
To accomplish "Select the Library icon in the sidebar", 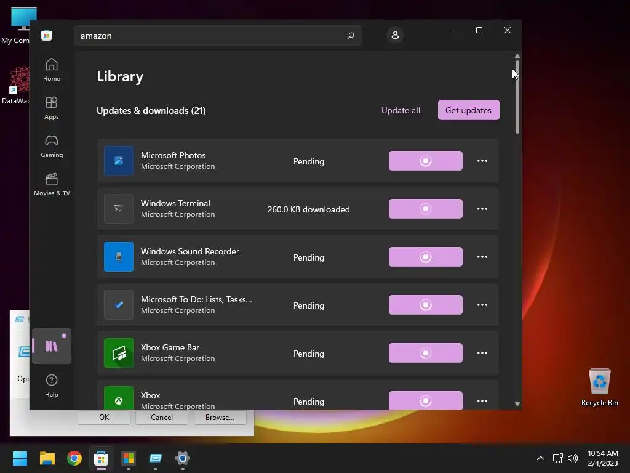I will pyautogui.click(x=52, y=346).
